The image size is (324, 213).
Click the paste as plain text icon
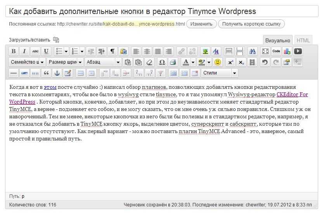[x=128, y=62]
